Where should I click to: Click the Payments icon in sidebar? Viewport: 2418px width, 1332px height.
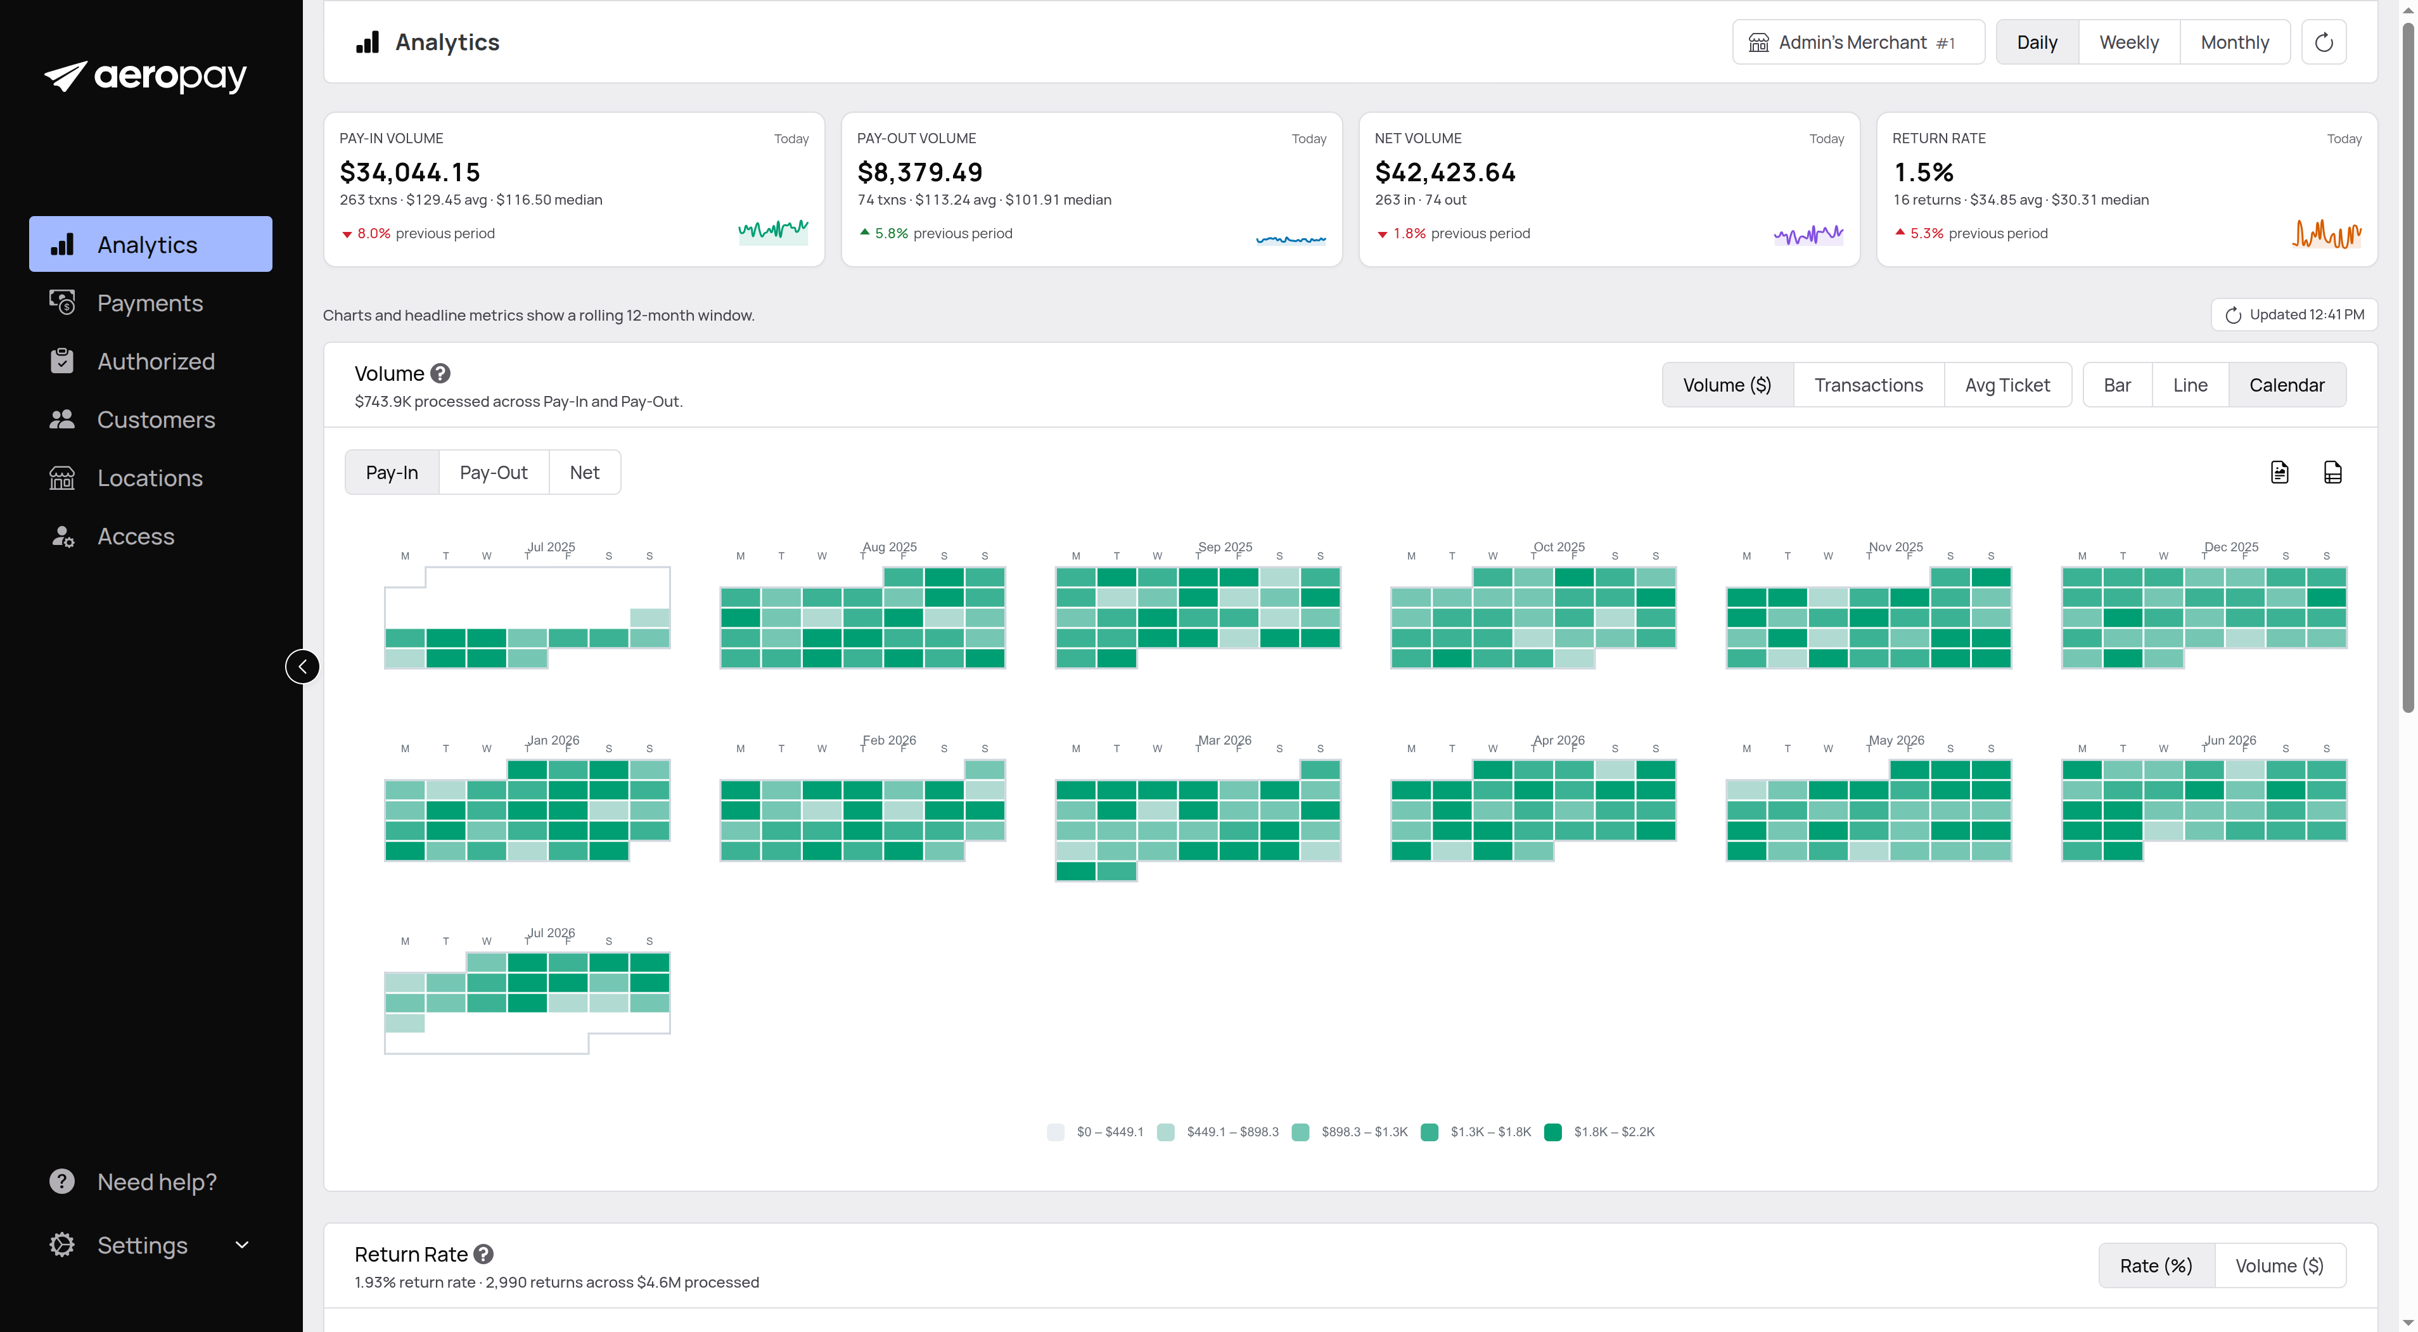pos(62,302)
